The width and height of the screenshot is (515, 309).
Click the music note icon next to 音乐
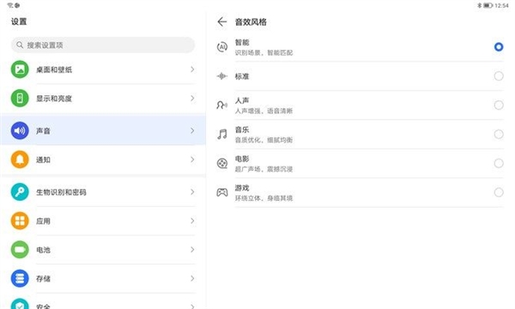(222, 134)
